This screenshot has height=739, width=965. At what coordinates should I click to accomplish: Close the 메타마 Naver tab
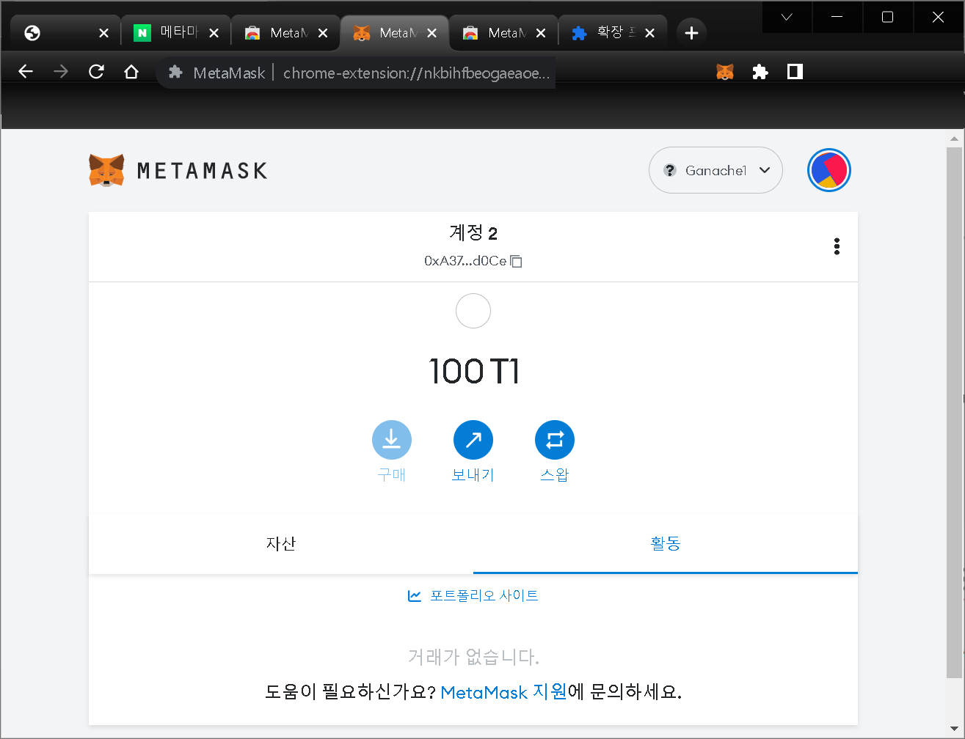point(214,33)
